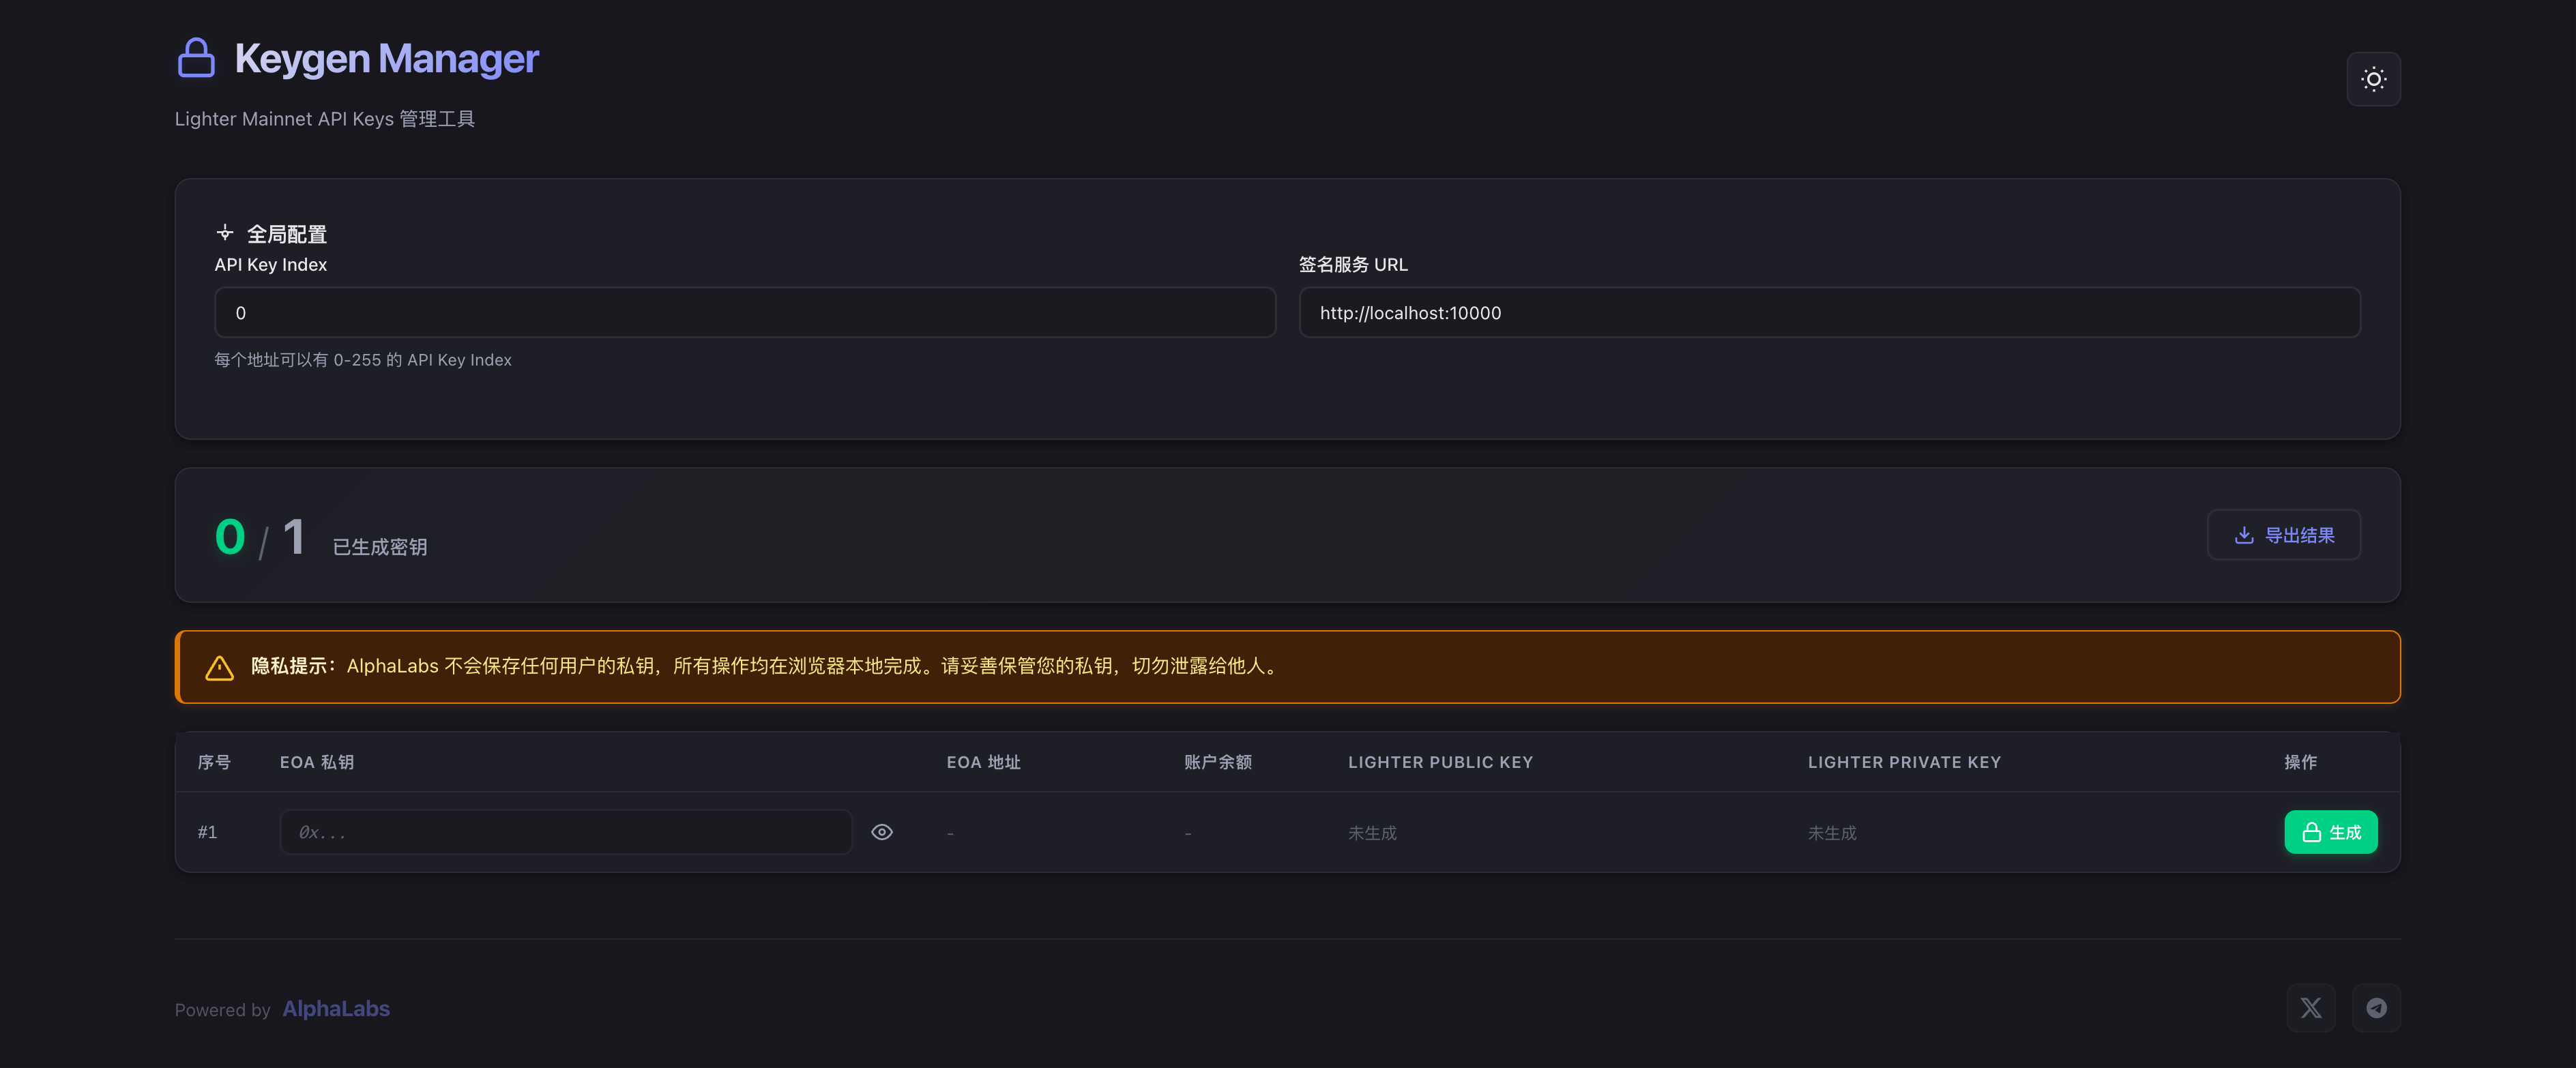Open the X (Twitter) social icon

click(2310, 1008)
